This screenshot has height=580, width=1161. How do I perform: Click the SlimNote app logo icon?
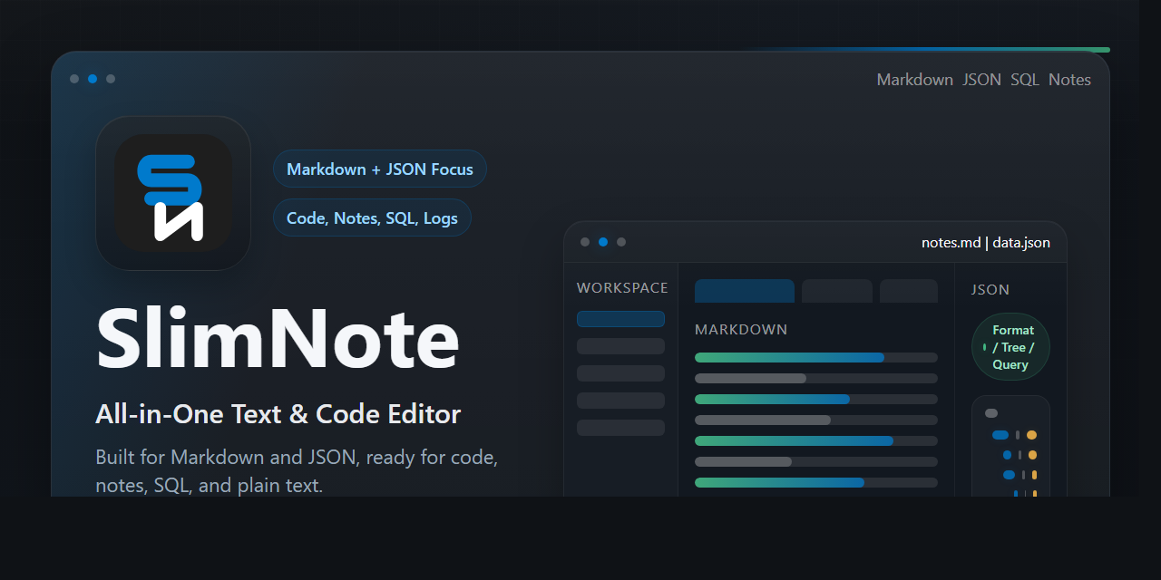coord(173,193)
